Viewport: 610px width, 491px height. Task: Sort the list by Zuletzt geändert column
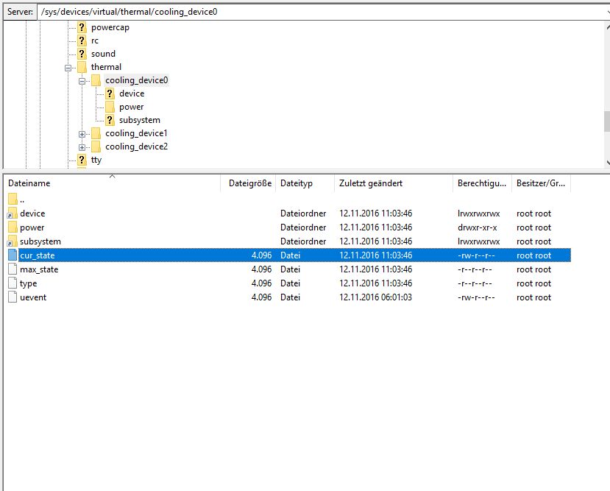(x=394, y=183)
